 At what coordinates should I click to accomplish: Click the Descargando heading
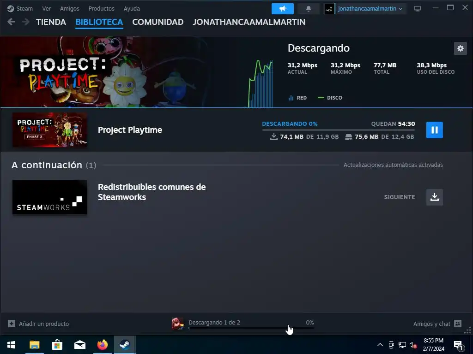coord(319,48)
